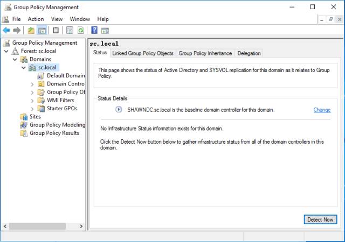The image size is (345, 242).
Task: Collapse the sc.local domain node
Action: (x=24, y=68)
